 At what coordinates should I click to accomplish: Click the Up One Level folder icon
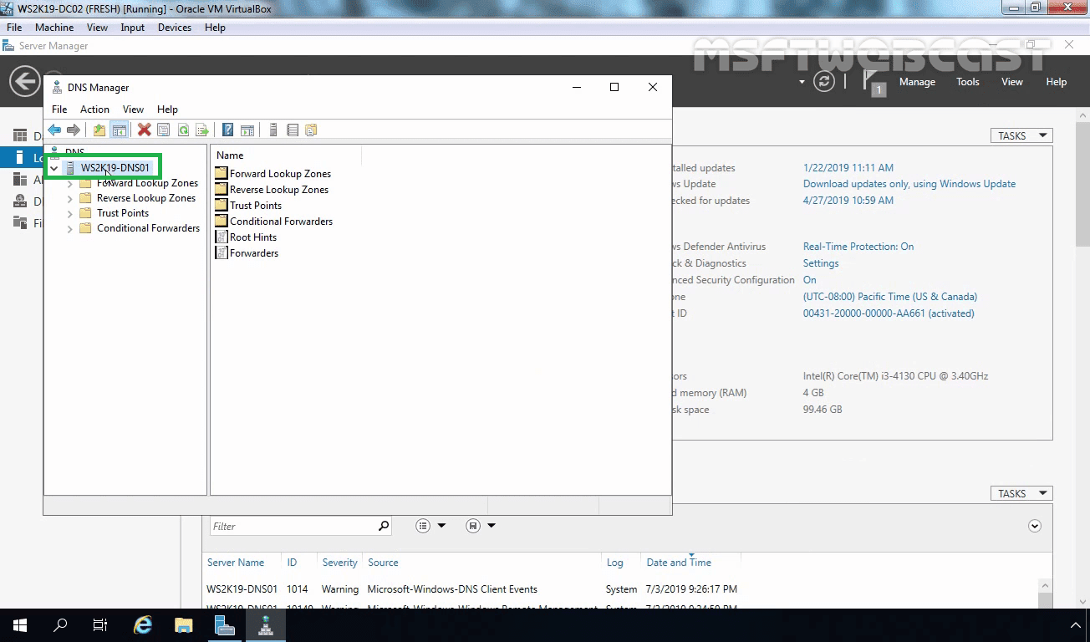click(99, 130)
